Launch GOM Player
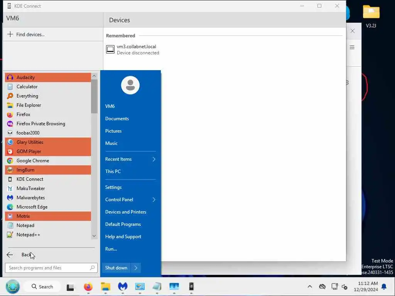 48,151
